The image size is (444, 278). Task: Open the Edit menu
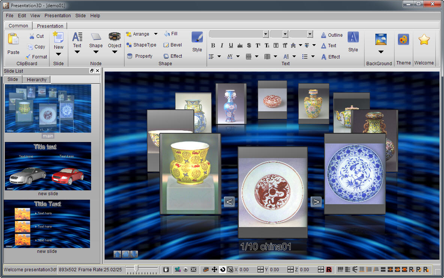click(x=22, y=16)
